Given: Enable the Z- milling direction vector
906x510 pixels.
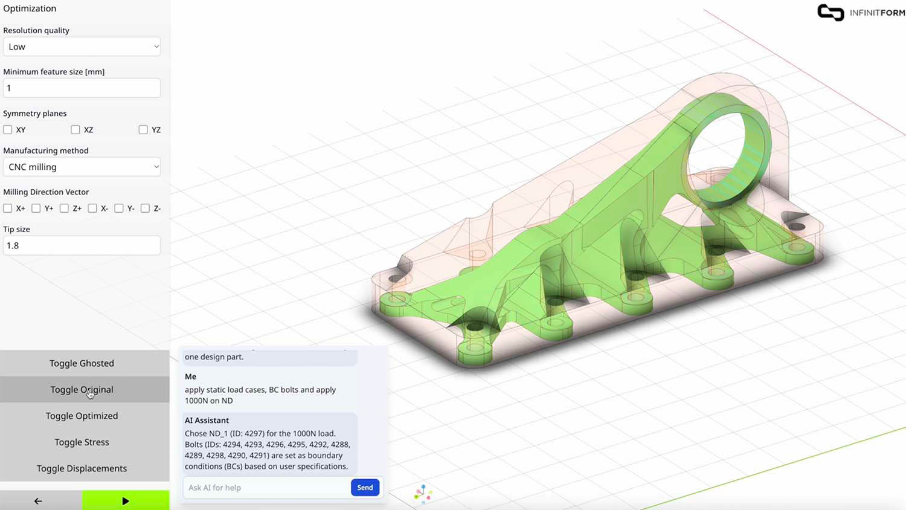Looking at the screenshot, I should pyautogui.click(x=145, y=208).
